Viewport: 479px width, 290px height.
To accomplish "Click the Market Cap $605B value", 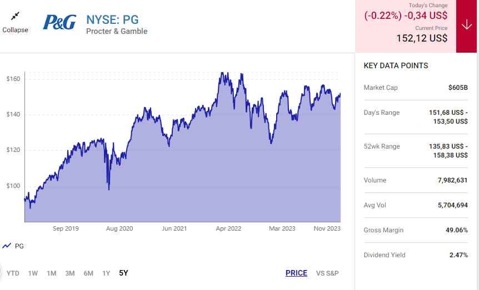I will click(x=458, y=88).
